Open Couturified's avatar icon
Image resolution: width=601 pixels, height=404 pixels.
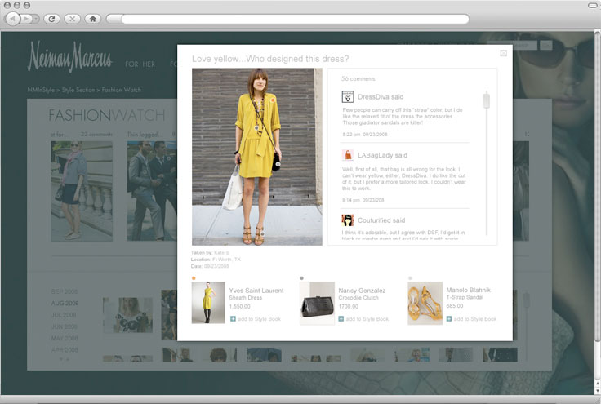(x=347, y=220)
